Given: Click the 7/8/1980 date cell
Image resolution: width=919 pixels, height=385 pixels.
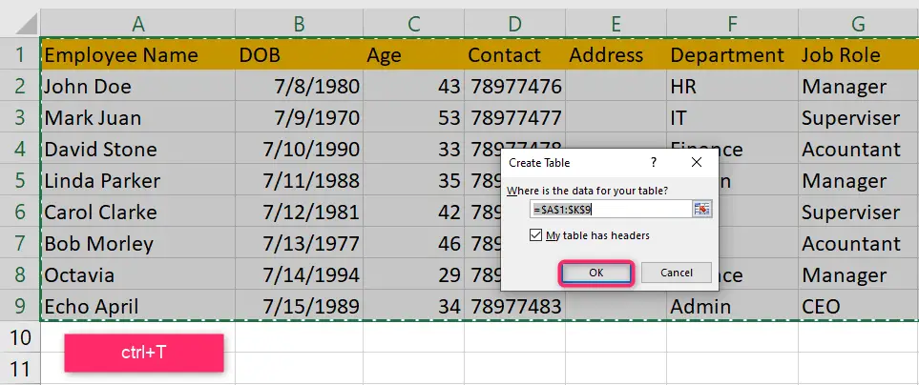Looking at the screenshot, I should point(299,86).
